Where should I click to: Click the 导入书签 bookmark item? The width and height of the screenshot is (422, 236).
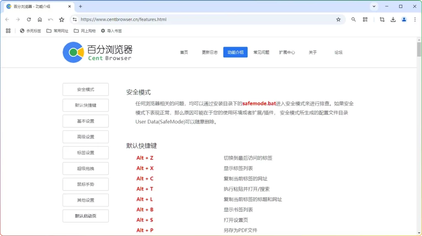[x=111, y=31]
